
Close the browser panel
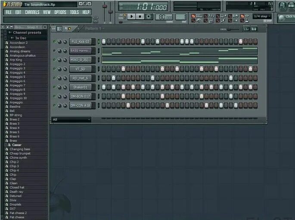click(x=45, y=27)
